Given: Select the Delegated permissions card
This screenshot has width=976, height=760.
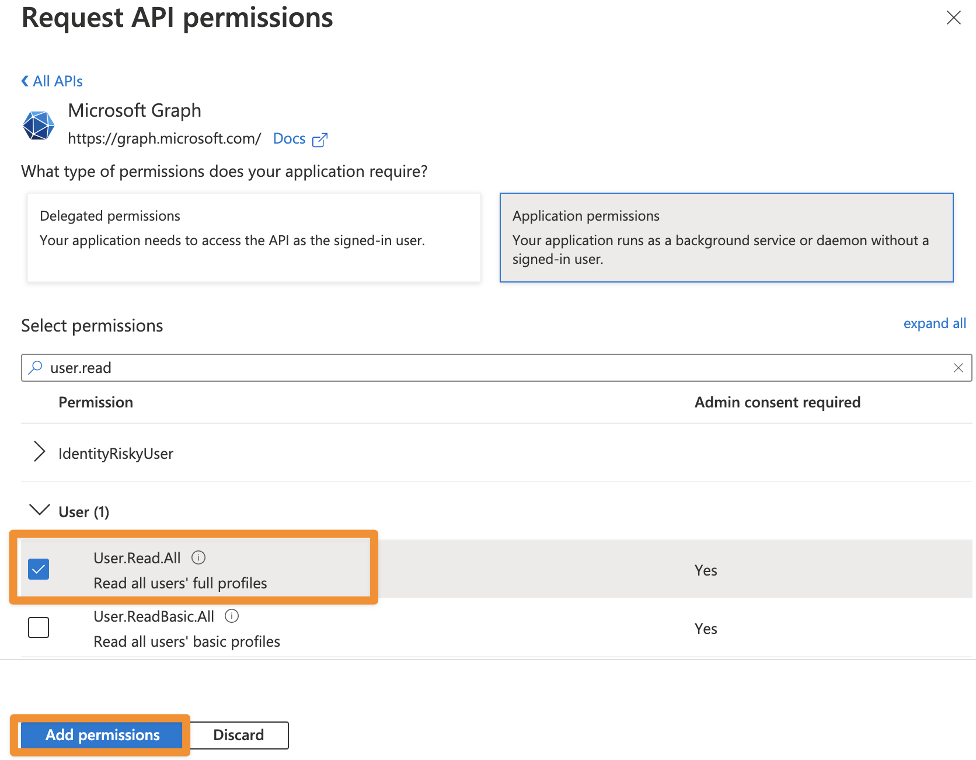Looking at the screenshot, I should point(254,238).
